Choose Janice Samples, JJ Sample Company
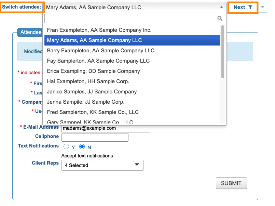This screenshot has height=206, width=275. point(92,92)
